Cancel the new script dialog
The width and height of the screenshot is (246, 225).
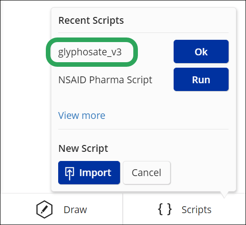point(147,173)
